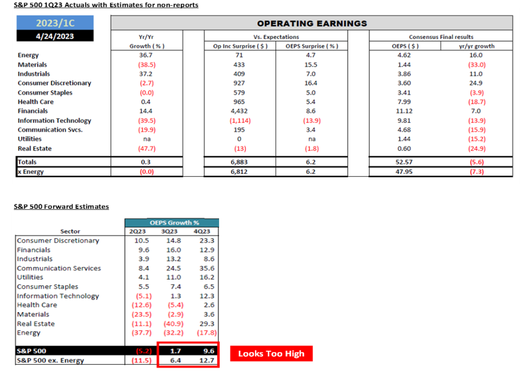The image size is (529, 377).
Task: Select the OPERATING EARNINGS header
Action: [x=312, y=23]
